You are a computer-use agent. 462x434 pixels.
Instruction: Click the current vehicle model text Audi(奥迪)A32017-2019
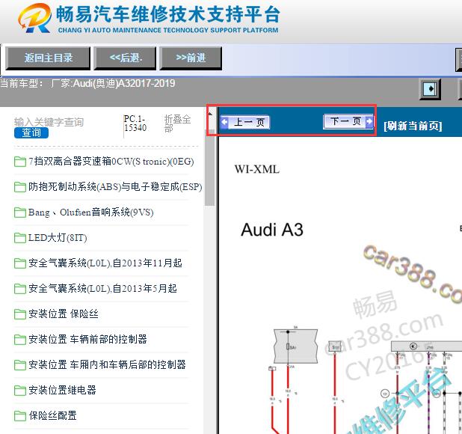click(124, 84)
